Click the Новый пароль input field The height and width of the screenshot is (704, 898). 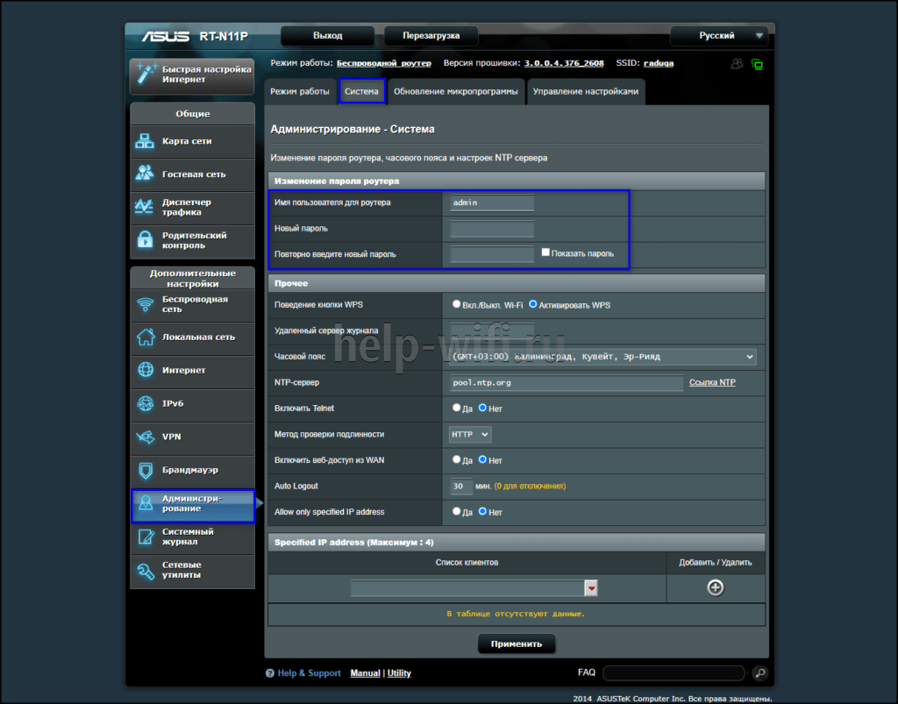[x=491, y=229]
